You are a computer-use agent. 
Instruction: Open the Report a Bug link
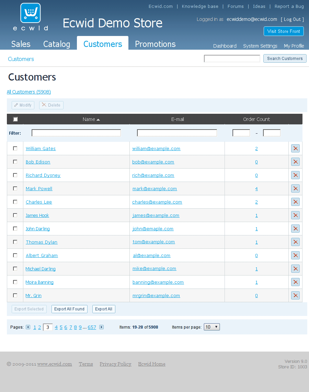pyautogui.click(x=289, y=7)
